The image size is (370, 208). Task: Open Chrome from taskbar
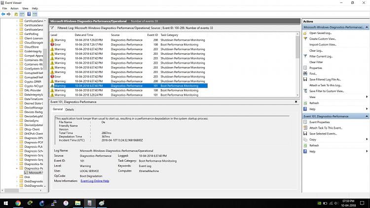(18, 203)
